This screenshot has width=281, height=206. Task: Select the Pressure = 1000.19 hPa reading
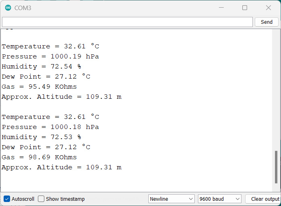click(x=50, y=56)
